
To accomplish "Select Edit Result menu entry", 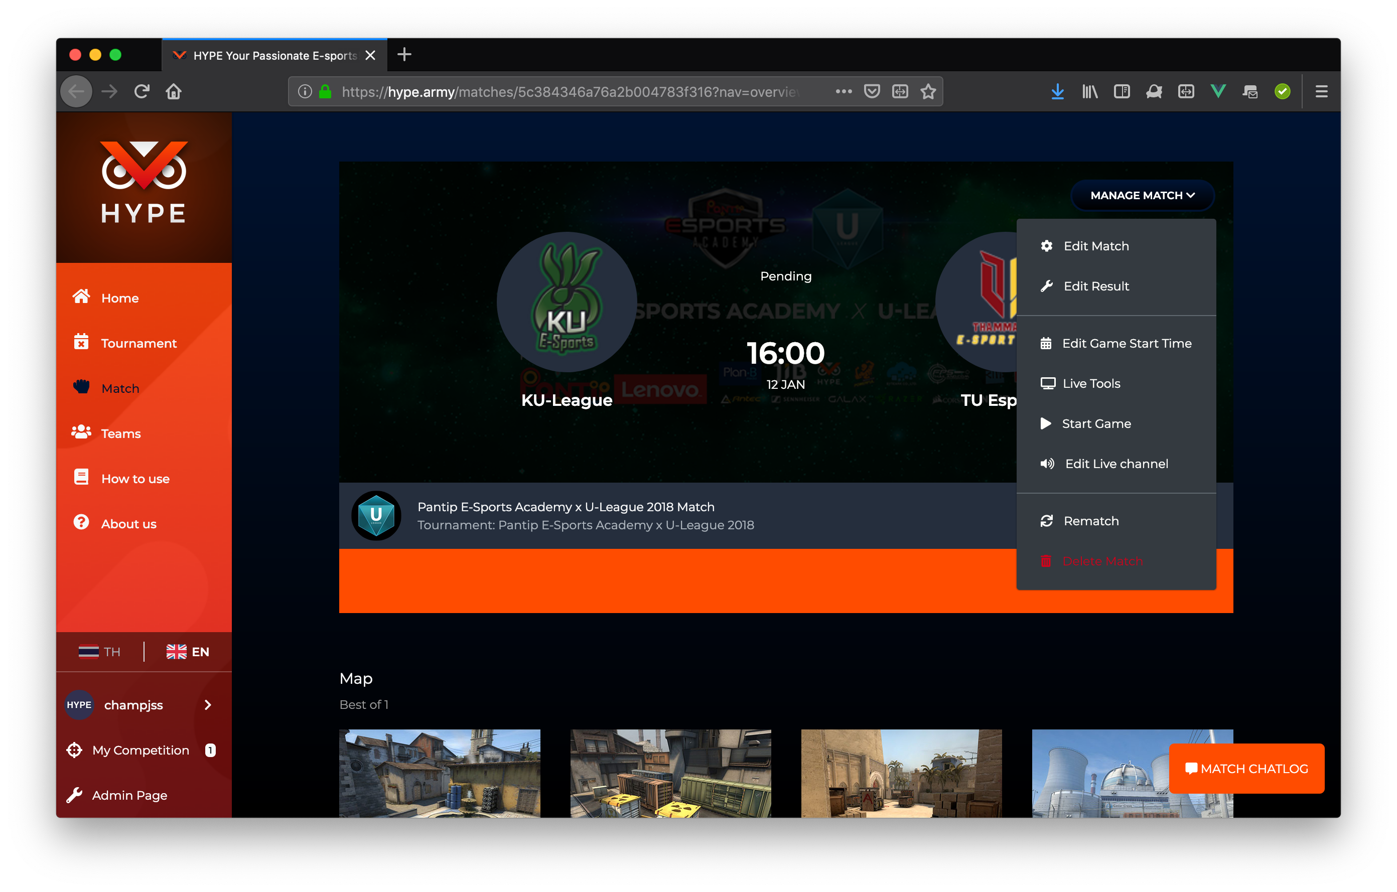I will (x=1095, y=286).
